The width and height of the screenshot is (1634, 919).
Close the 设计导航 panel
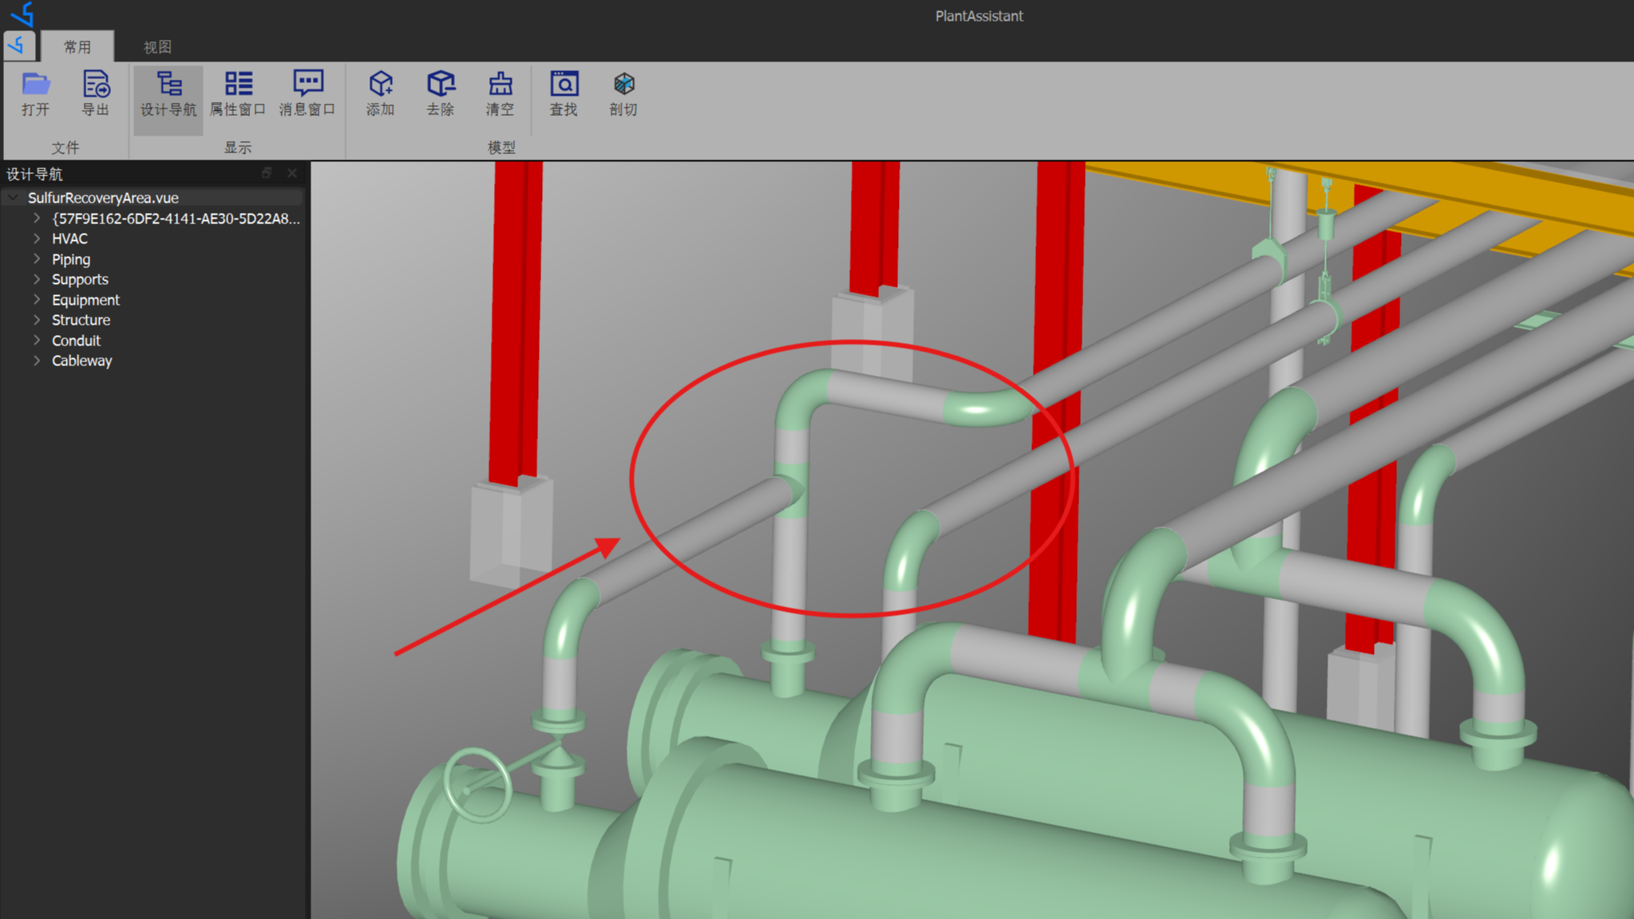pyautogui.click(x=292, y=173)
